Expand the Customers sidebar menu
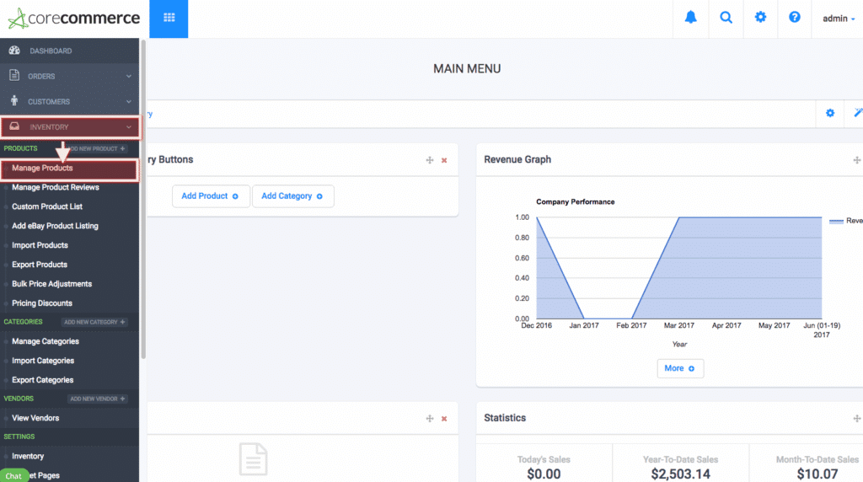This screenshot has height=482, width=863. click(70, 102)
